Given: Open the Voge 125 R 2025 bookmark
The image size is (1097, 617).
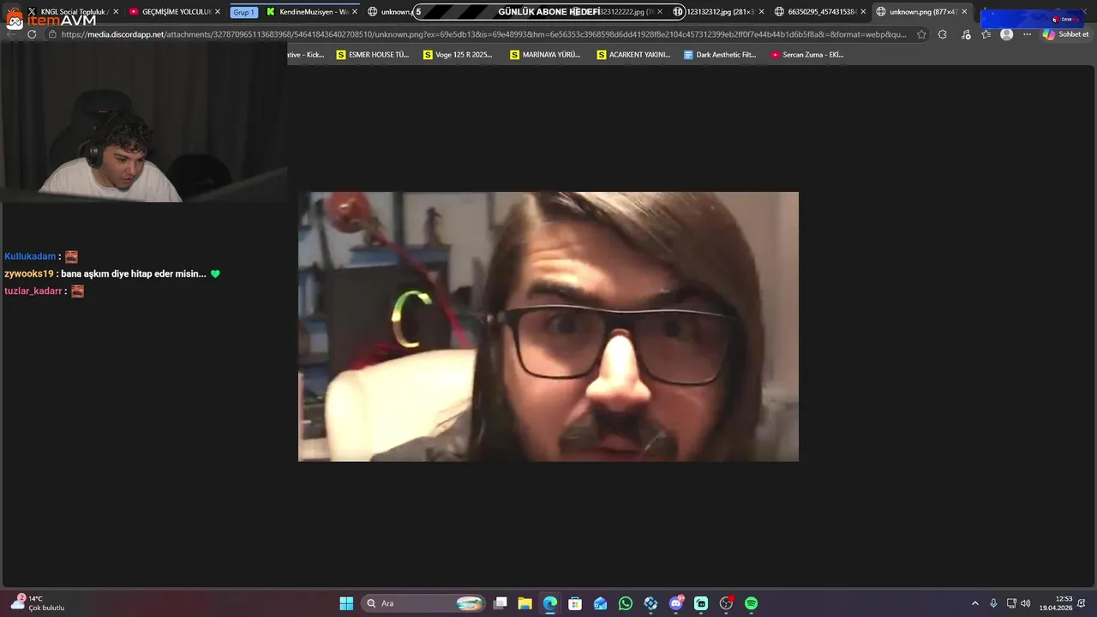Looking at the screenshot, I should point(459,54).
